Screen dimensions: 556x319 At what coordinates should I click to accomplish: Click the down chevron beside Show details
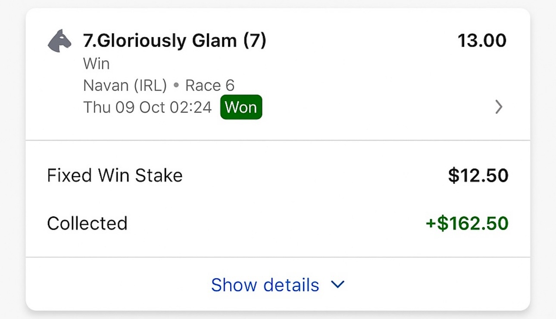(x=337, y=285)
